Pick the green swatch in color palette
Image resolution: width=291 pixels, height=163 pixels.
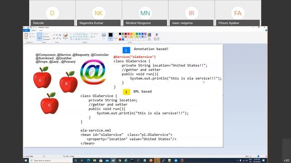click(137, 34)
